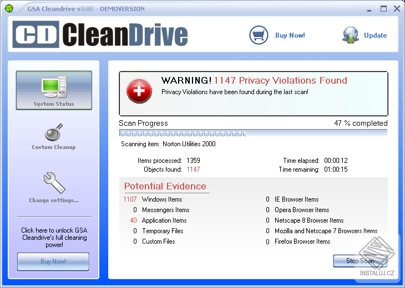Click the Items processed value 1359
The image size is (405, 288).
click(193, 161)
